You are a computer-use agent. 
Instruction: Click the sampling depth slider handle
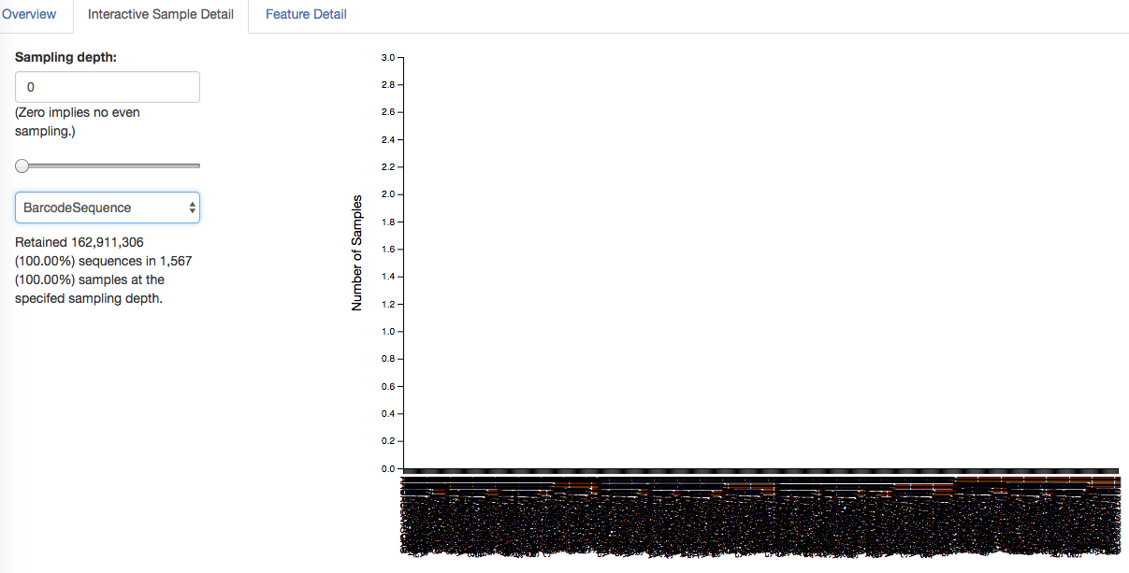pyautogui.click(x=21, y=165)
